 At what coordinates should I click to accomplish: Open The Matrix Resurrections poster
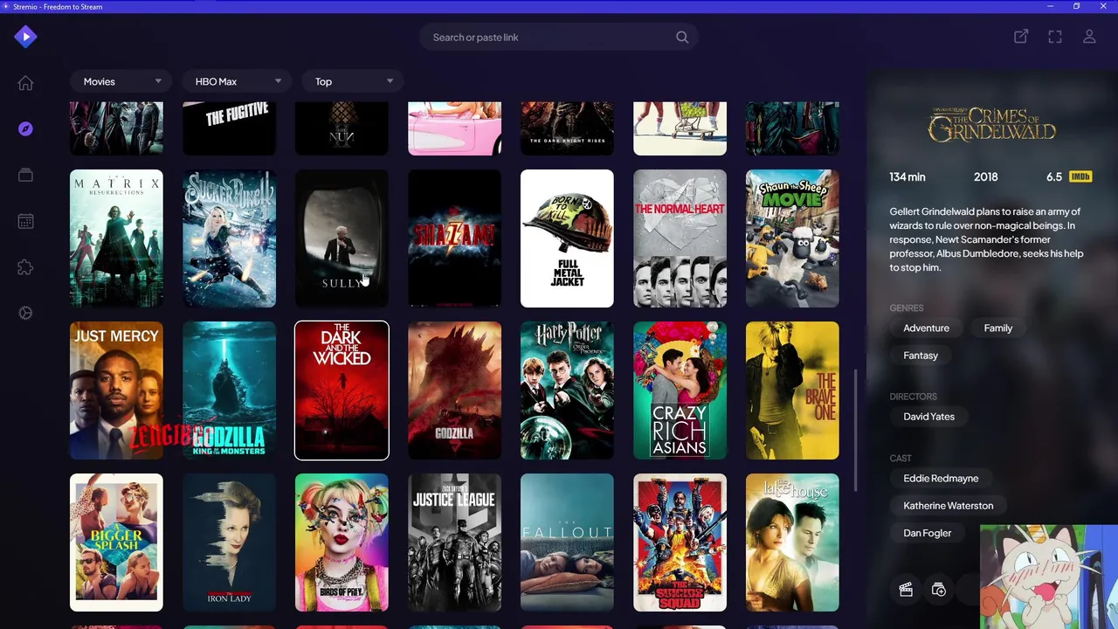(116, 238)
